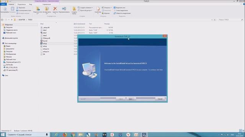Select Этот компьютер in navigation pane
245x137 pixels.
click(x=10, y=43)
